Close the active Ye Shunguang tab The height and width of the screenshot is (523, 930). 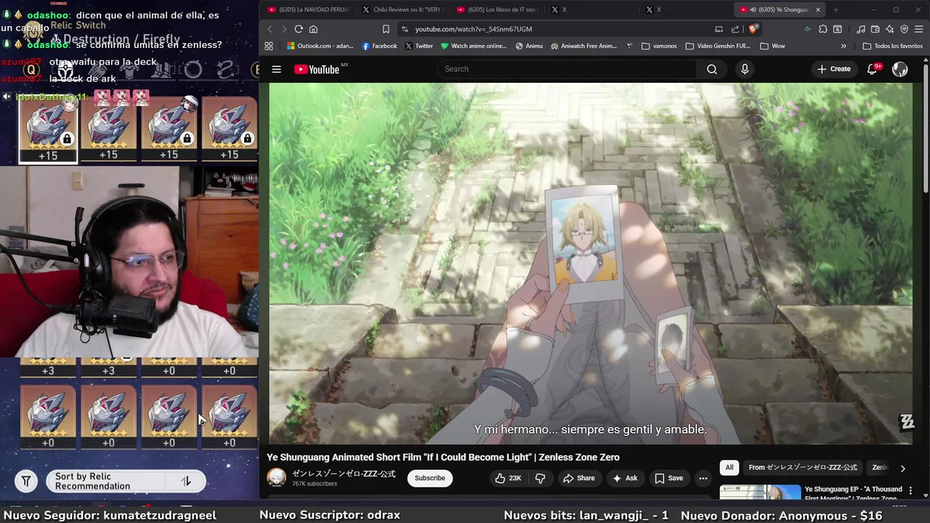pyautogui.click(x=818, y=9)
